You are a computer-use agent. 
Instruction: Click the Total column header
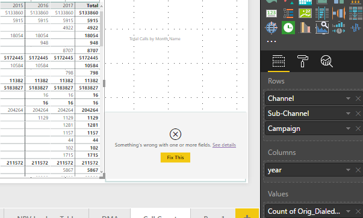92,5
